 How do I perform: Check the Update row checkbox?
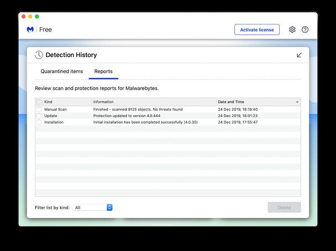tap(39, 116)
